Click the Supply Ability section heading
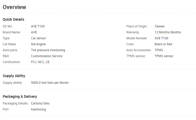Viewport: 196px width, 120px height. click(x=14, y=76)
